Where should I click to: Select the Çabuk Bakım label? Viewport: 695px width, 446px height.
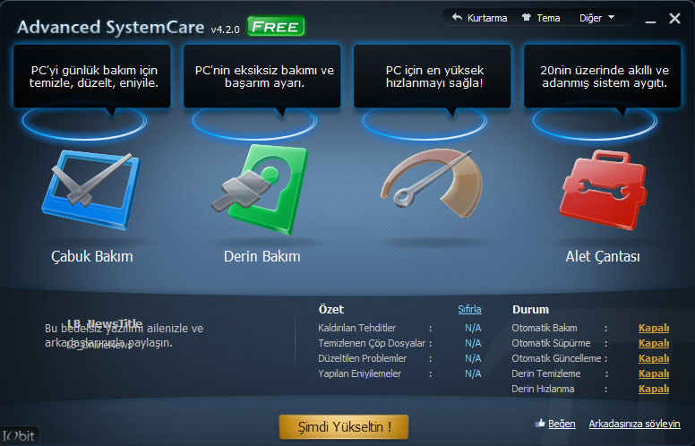coord(91,256)
